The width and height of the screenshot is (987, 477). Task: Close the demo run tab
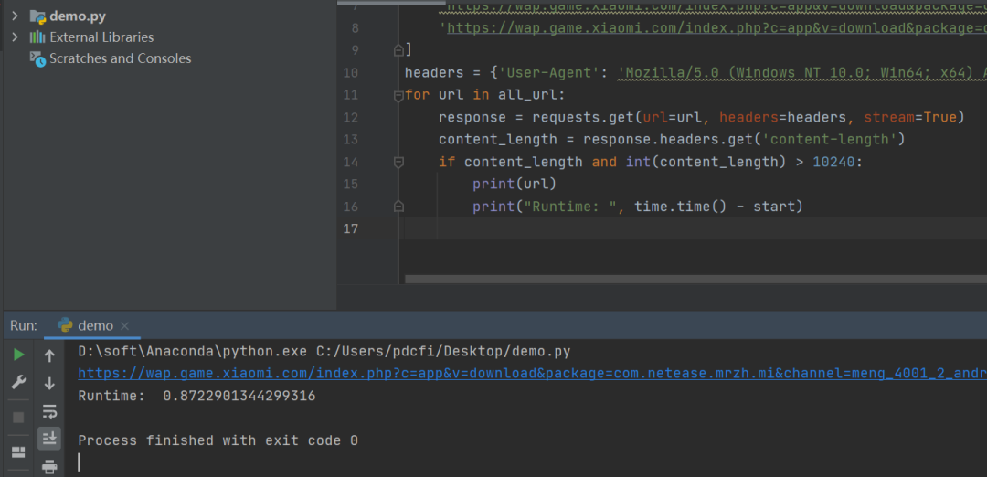pyautogui.click(x=124, y=326)
